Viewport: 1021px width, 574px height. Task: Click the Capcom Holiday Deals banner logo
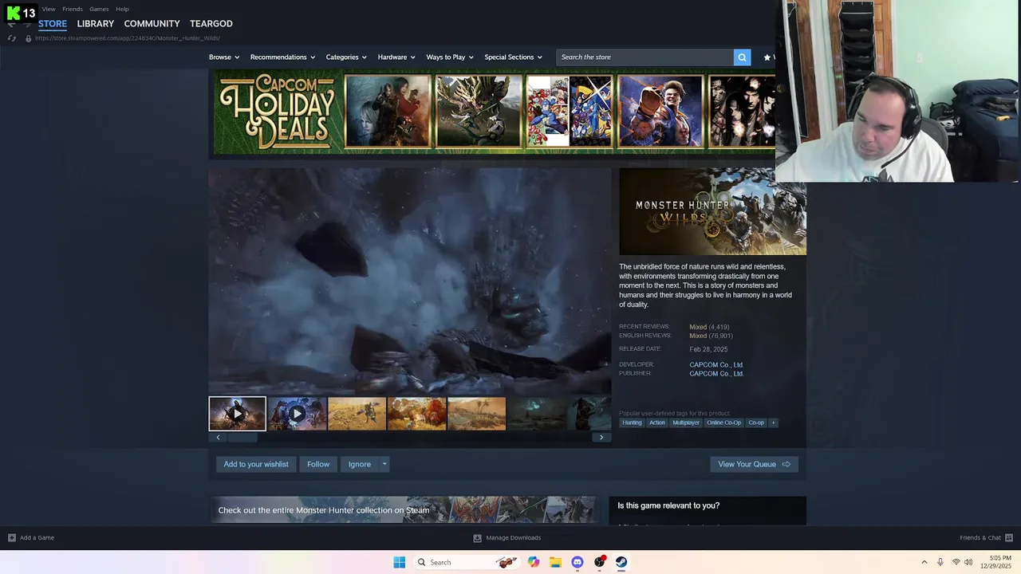tap(277, 112)
